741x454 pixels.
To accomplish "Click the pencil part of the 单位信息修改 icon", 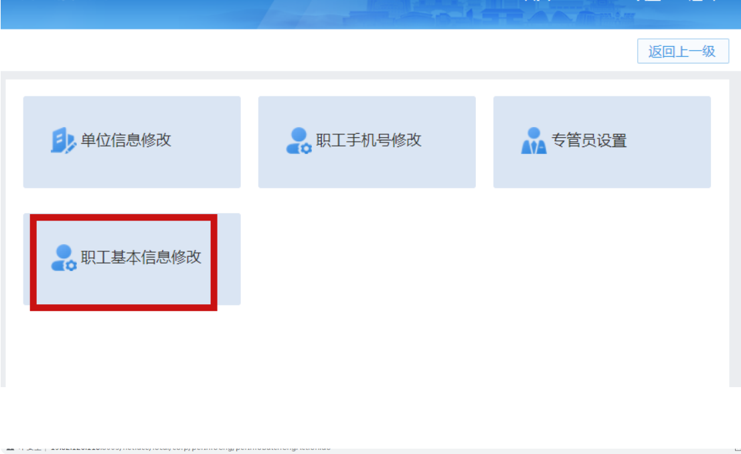I will tap(71, 147).
